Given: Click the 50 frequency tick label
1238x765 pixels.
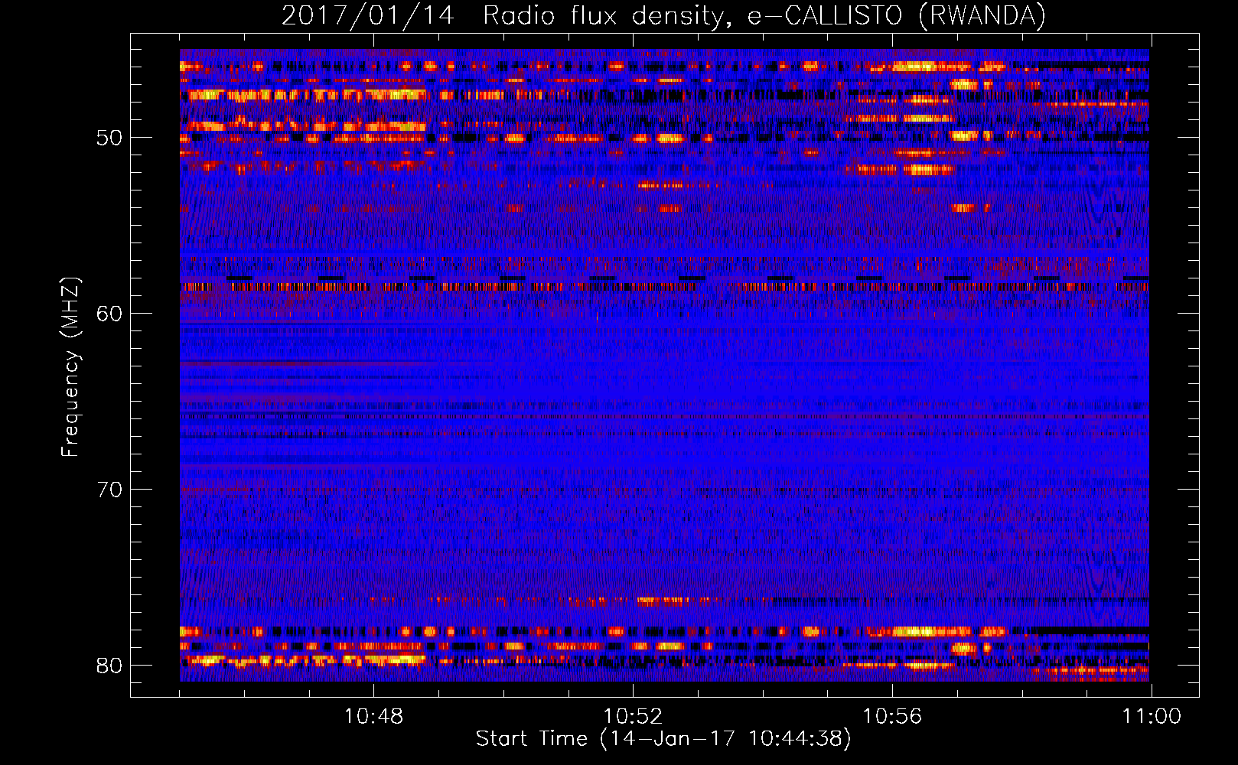Looking at the screenshot, I should 109,138.
